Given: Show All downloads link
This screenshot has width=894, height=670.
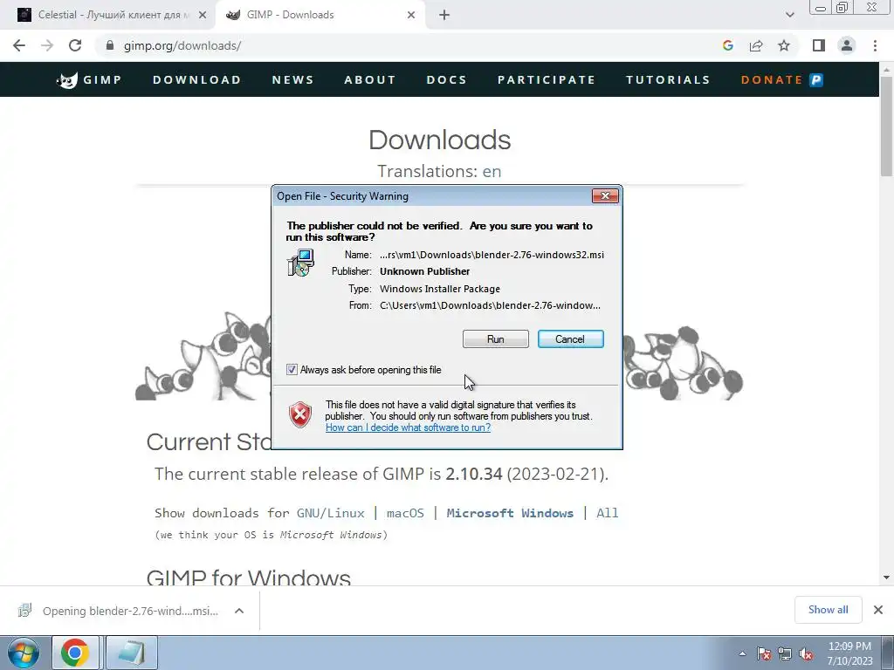Looking at the screenshot, I should point(608,513).
